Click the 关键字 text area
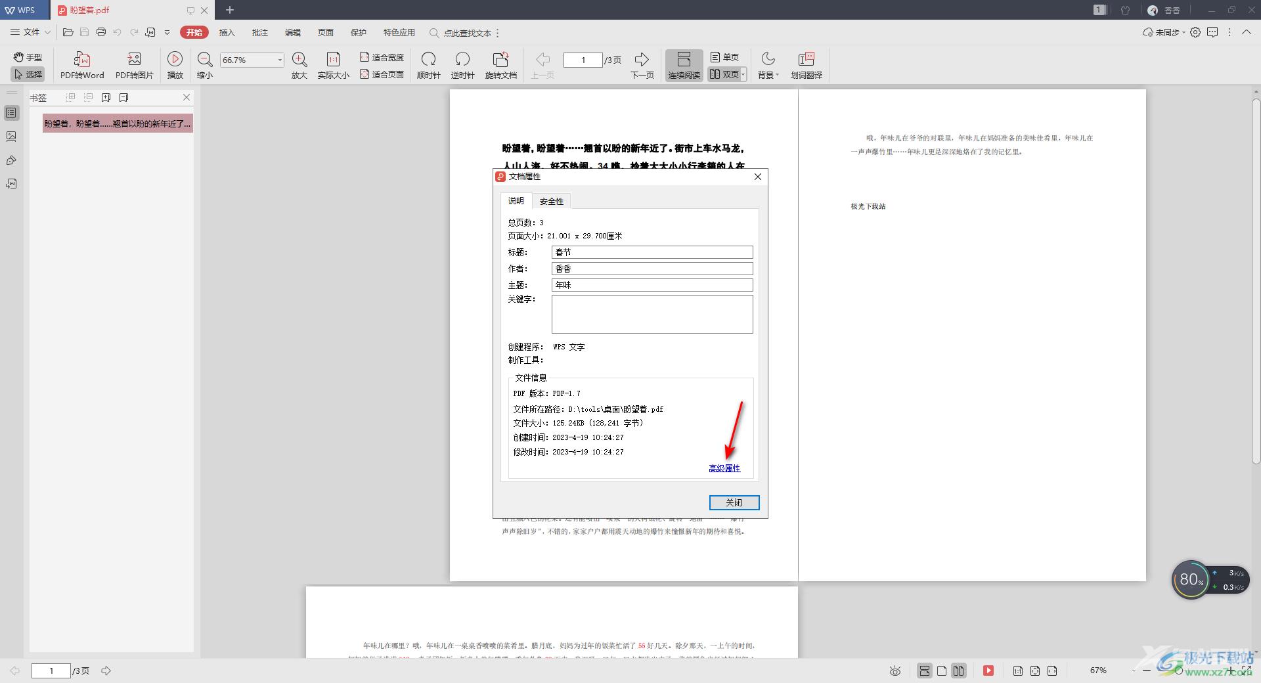 pyautogui.click(x=652, y=314)
